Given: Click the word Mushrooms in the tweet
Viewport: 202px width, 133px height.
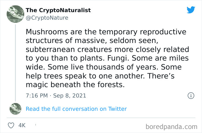Looking at the screenshot, I should point(47,32).
